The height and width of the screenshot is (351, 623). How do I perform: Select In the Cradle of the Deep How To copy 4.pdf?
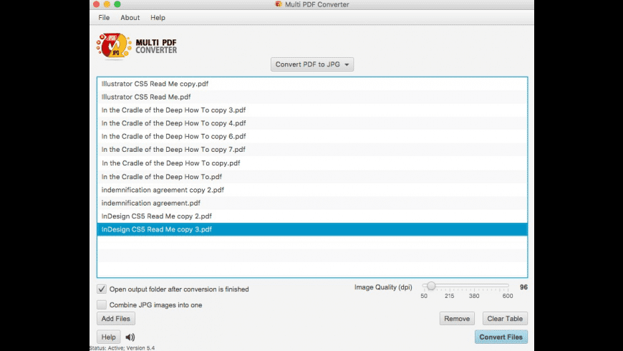coord(312,123)
